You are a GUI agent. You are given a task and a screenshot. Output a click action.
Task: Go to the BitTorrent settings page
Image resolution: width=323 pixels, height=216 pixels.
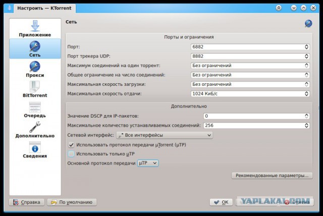(35, 89)
